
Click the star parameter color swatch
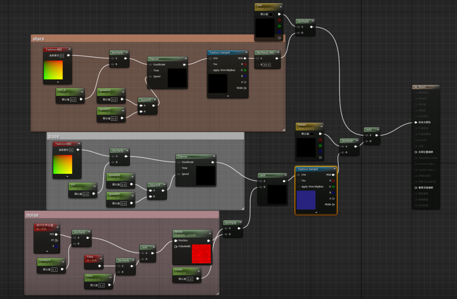(270, 14)
